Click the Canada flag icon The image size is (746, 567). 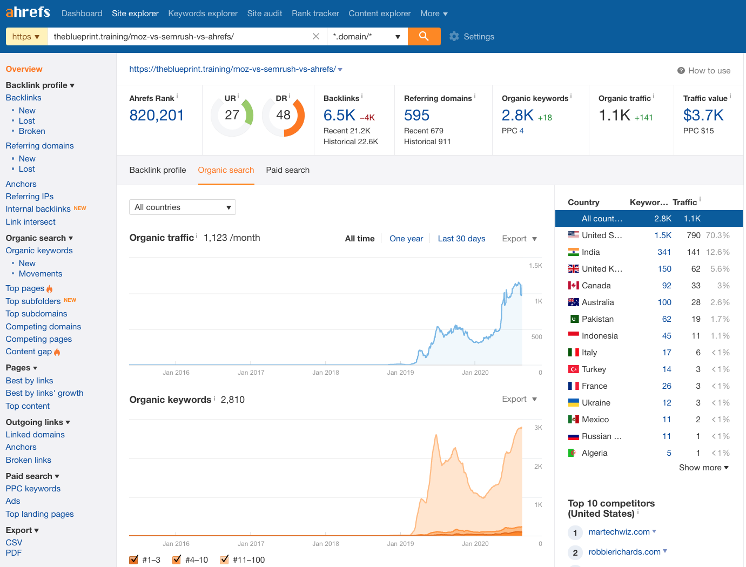coord(574,286)
